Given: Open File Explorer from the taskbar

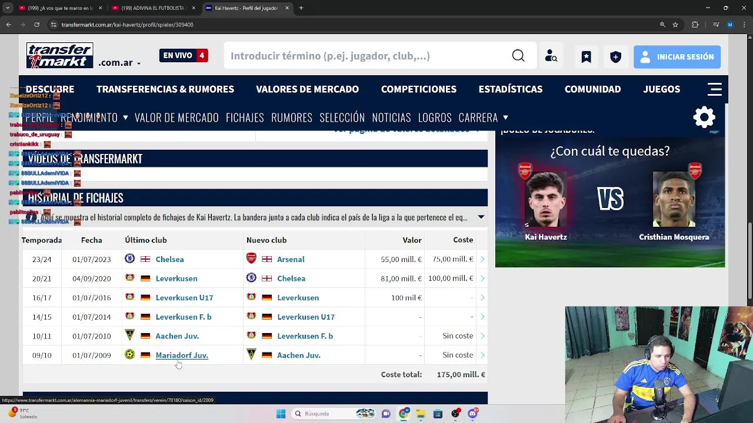Looking at the screenshot, I should [x=421, y=414].
